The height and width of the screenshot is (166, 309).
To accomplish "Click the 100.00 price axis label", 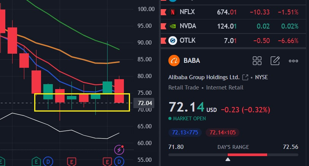I will click(x=146, y=9).
